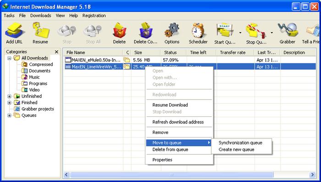This screenshot has width=321, height=182.
Task: Choose Move to queue in the context menu
Action: [179, 143]
